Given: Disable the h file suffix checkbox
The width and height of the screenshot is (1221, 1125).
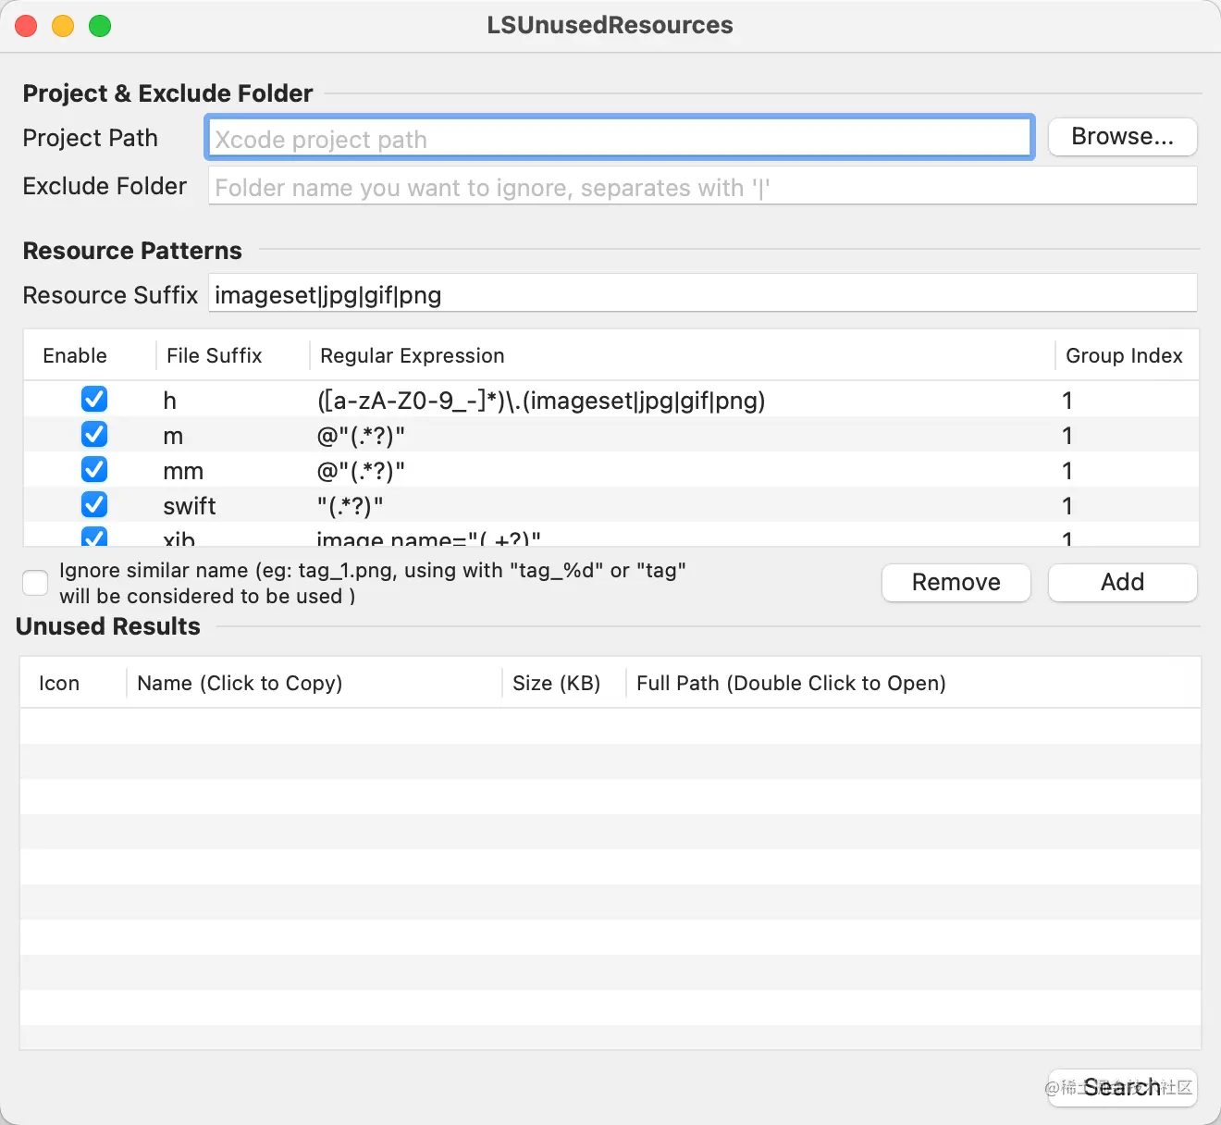Looking at the screenshot, I should [94, 400].
